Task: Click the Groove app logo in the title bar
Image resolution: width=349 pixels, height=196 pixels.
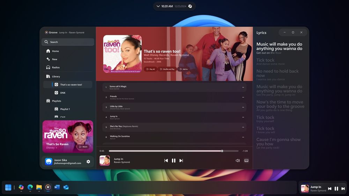Action: tap(46, 32)
